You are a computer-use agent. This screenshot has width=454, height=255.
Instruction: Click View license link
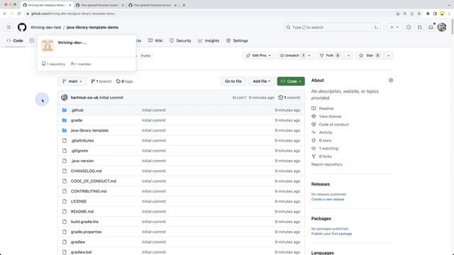click(326, 116)
